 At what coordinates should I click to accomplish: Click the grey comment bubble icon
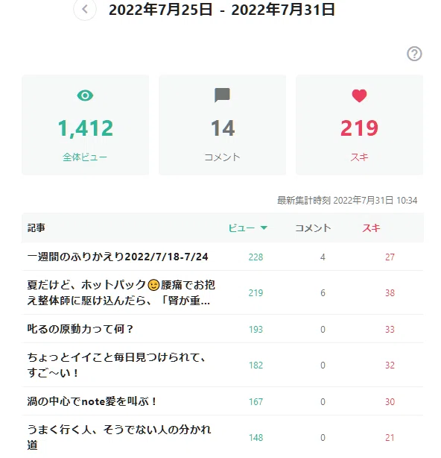222,95
